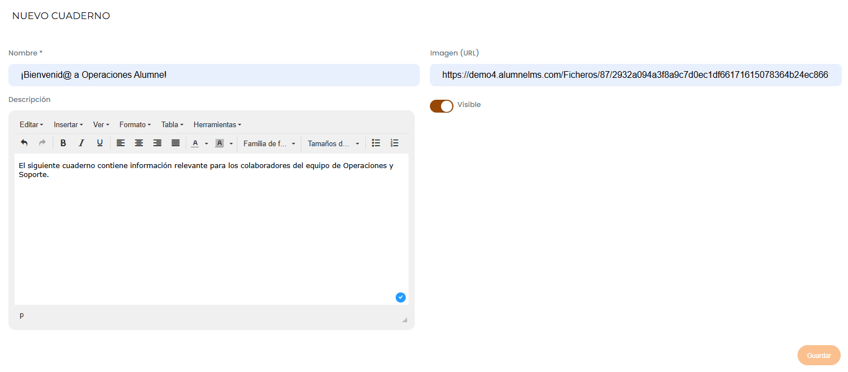848x372 pixels.
Task: Click inside the description text area
Action: coord(212,229)
